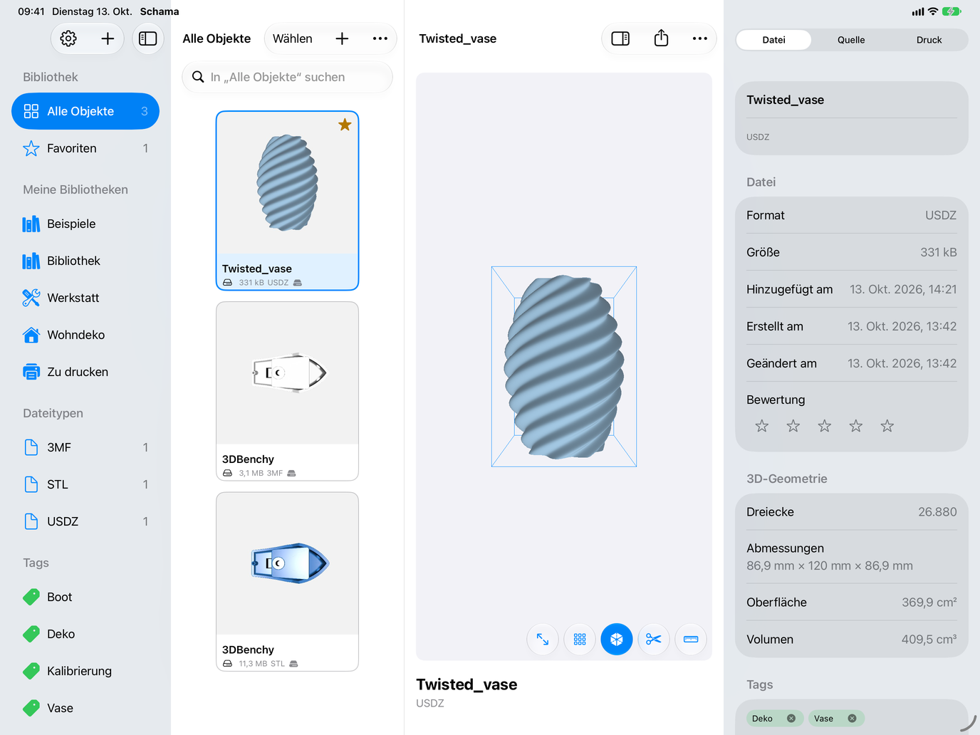Switch to the Quelle tab

tap(851, 40)
